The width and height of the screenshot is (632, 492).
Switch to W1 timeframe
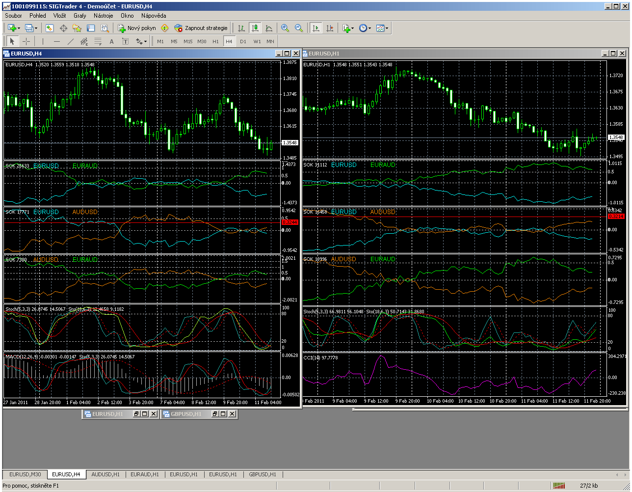(257, 41)
